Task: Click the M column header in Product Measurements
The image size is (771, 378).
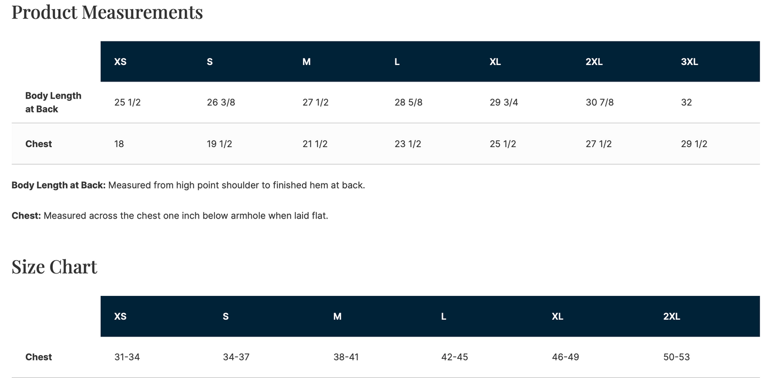Action: coord(306,62)
